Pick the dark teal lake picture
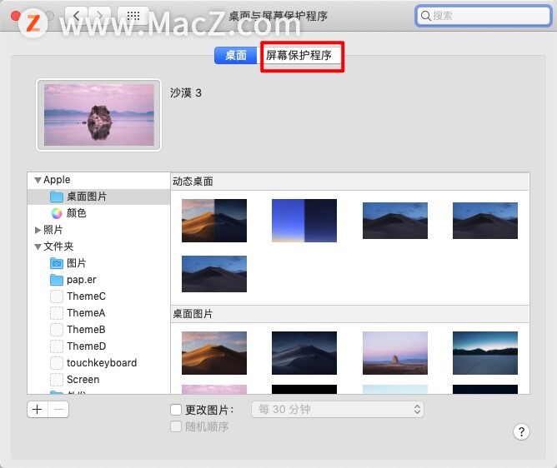This screenshot has height=468, width=557. click(x=485, y=353)
